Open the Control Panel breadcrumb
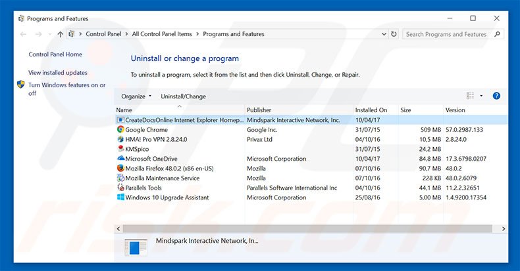Screen dimensions: 520x271 [x=103, y=33]
